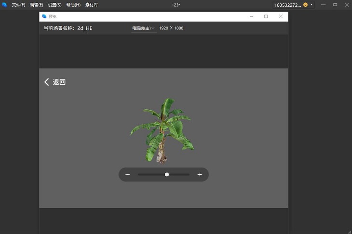The height and width of the screenshot is (234, 352).
Task: Click the back arrow icon beside 返回
Action: [x=47, y=82]
